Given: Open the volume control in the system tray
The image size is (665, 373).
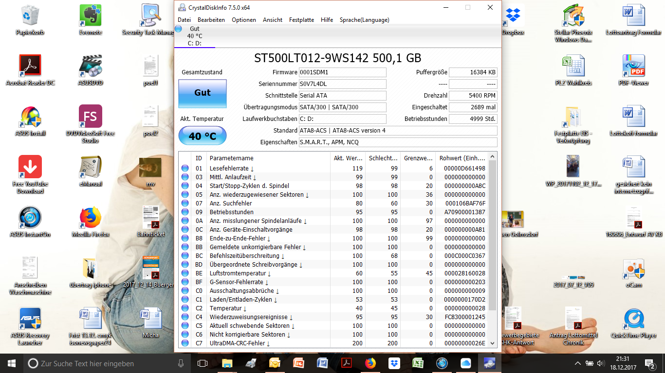Looking at the screenshot, I should pyautogui.click(x=602, y=363).
